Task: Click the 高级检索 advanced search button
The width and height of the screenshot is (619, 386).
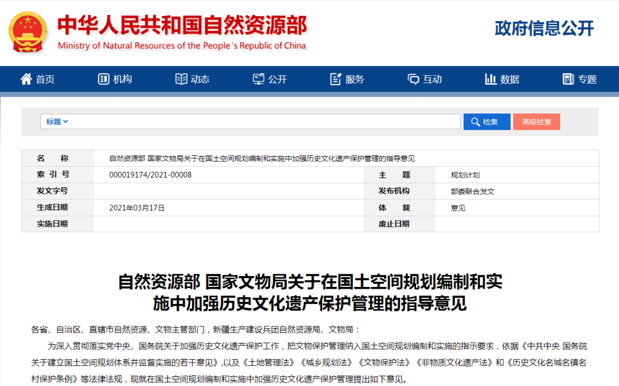Action: [x=536, y=122]
